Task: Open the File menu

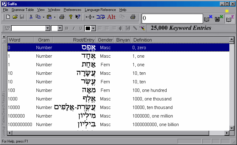Action: pos(6,10)
